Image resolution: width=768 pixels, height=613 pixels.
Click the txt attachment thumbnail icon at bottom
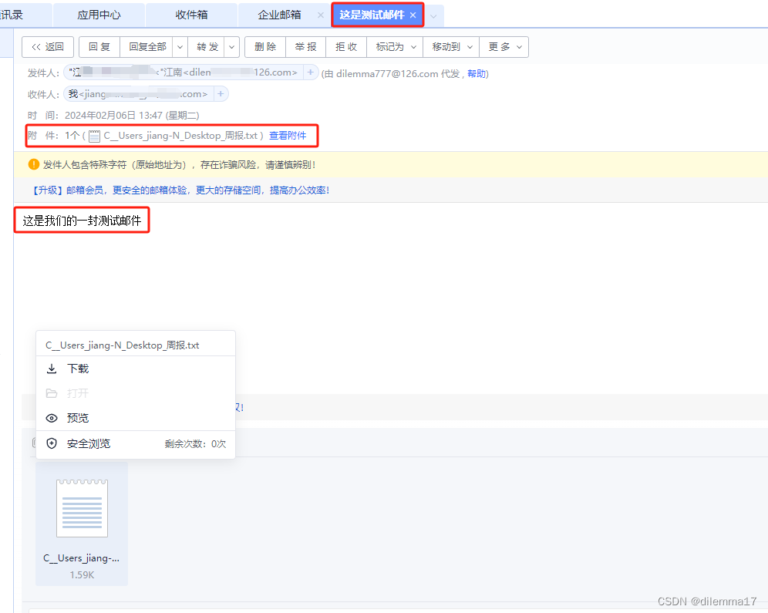(82, 507)
